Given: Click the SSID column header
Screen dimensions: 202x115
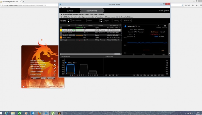Looking at the screenshot, I should pos(69,25).
